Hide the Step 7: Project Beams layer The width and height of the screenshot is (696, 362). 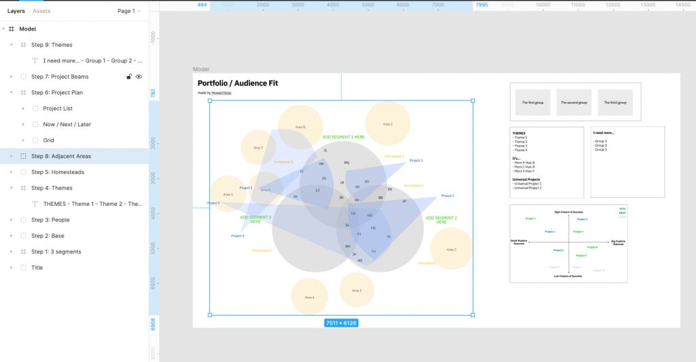139,77
